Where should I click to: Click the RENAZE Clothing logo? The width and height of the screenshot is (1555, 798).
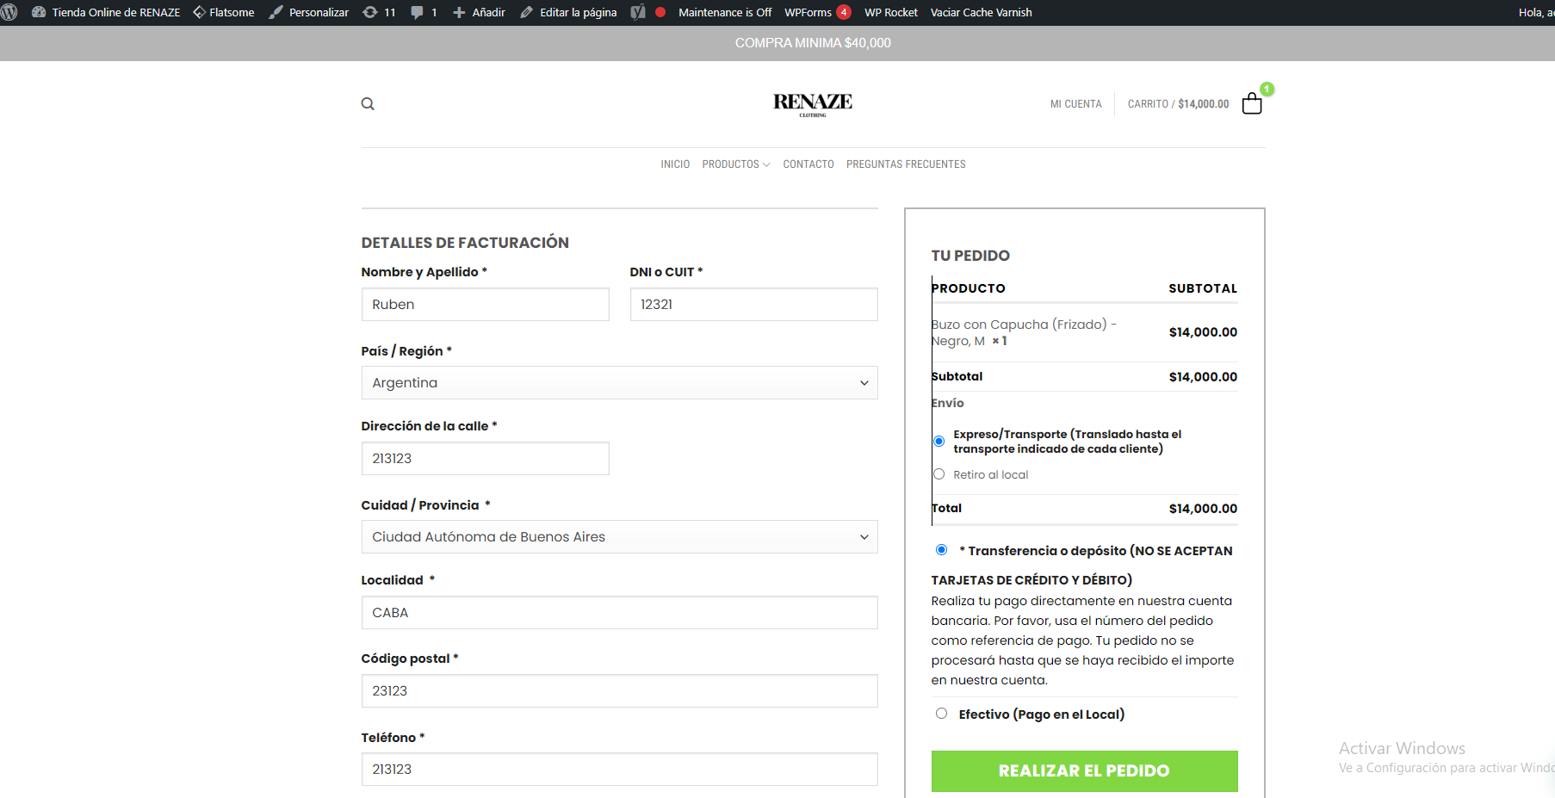[813, 104]
